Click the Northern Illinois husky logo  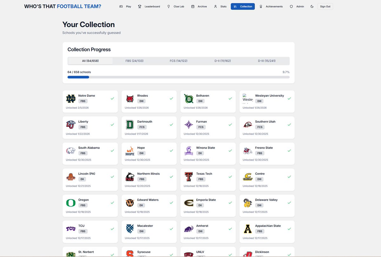click(x=130, y=177)
